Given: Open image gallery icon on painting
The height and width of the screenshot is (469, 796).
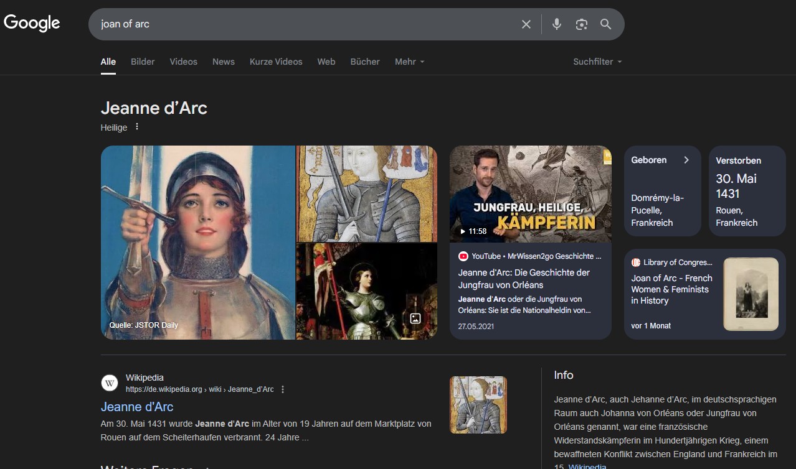Looking at the screenshot, I should coord(415,318).
